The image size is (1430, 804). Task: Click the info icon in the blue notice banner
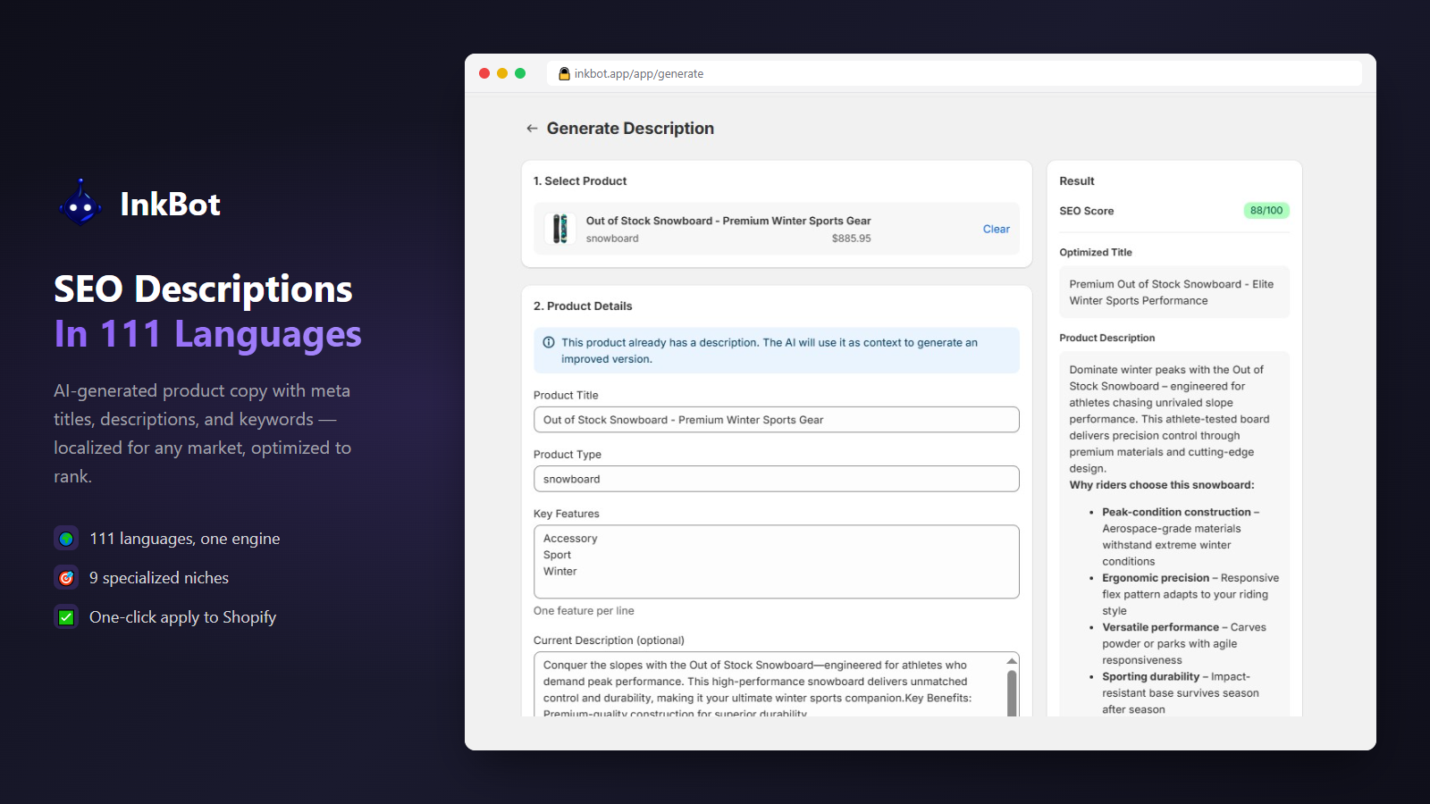click(548, 342)
